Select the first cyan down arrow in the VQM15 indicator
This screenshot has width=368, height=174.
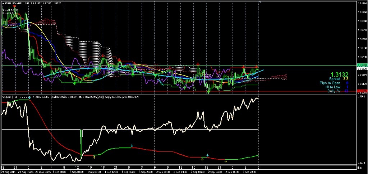pos(132,146)
